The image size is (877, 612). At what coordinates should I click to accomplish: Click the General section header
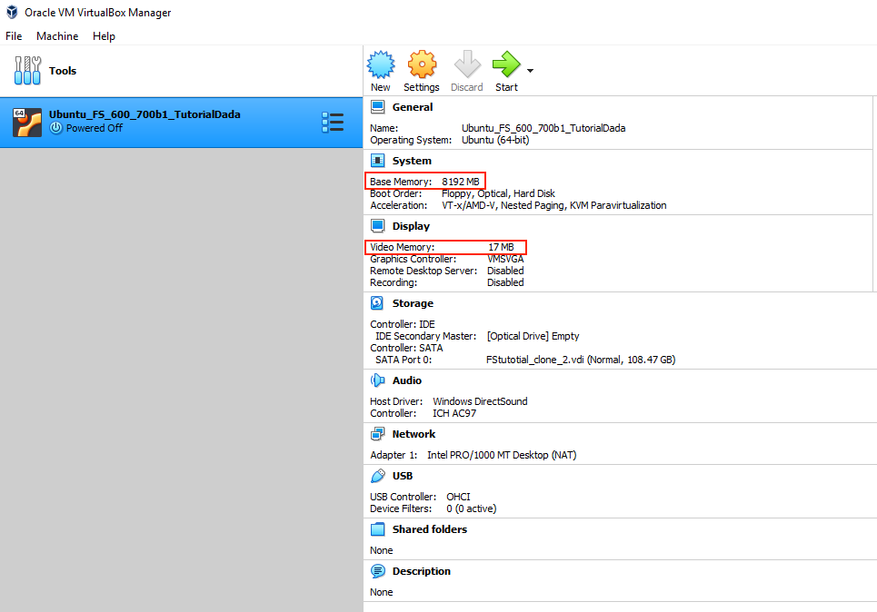click(412, 107)
